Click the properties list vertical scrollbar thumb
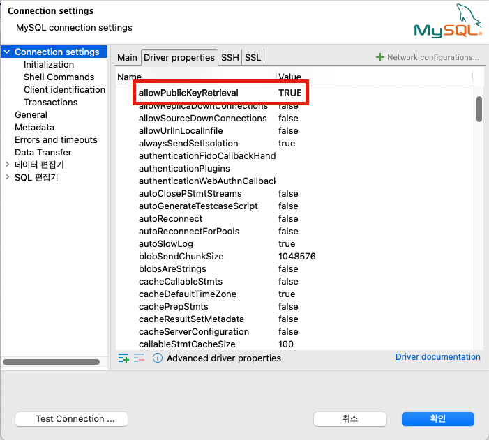489x440 pixels. (479, 109)
